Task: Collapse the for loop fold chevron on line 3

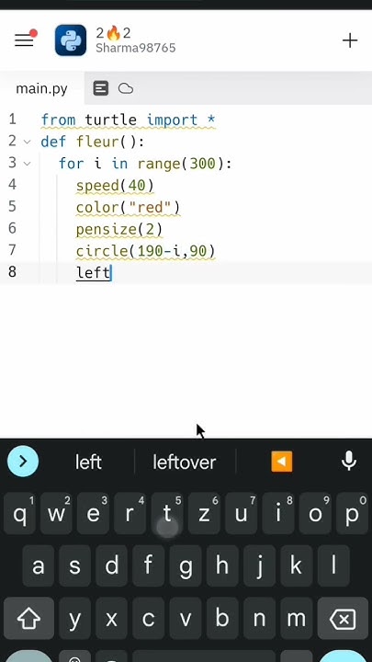Action: pos(27,164)
